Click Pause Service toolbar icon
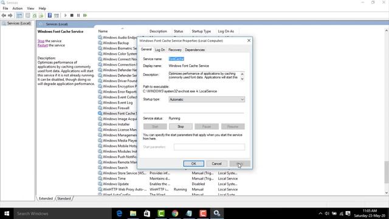The image size is (389, 219). pyautogui.click(x=78, y=15)
